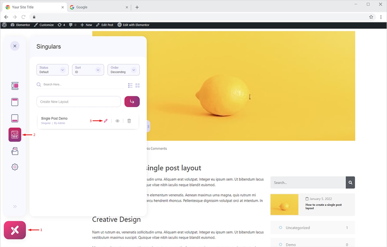Open the updates counter showing 4
The width and height of the screenshot is (387, 247).
coord(61,25)
